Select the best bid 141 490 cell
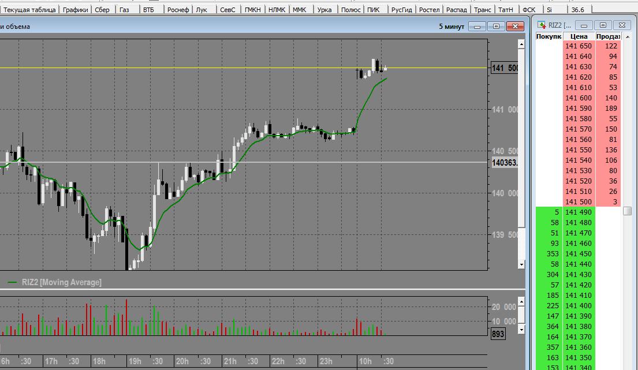Screen dimensions: 638x370 pos(579,212)
